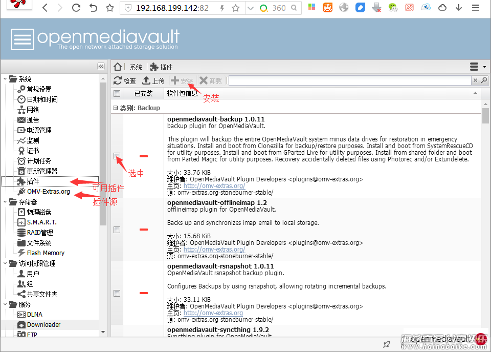Collapse the Storage (存储器) tree node
This screenshot has height=352, width=491.
coord(5,202)
